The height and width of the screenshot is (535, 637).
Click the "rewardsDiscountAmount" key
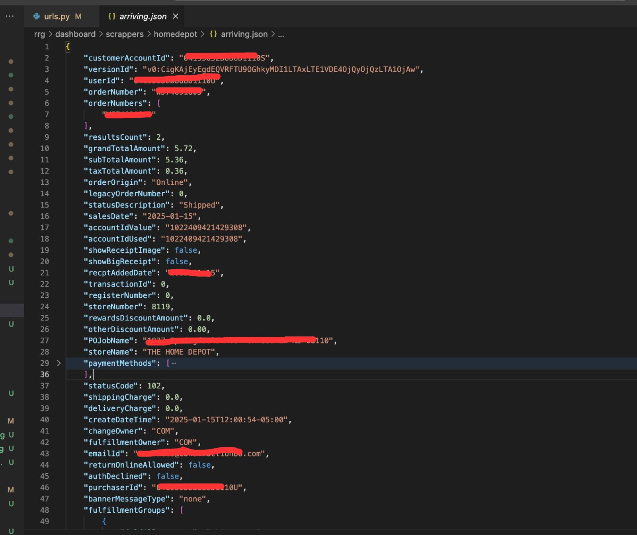(x=136, y=318)
